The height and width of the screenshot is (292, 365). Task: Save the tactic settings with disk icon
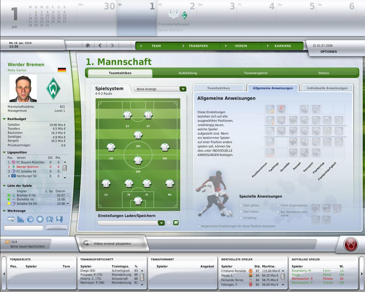click(176, 223)
